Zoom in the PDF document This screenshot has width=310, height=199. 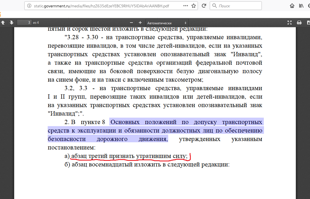click(140, 23)
